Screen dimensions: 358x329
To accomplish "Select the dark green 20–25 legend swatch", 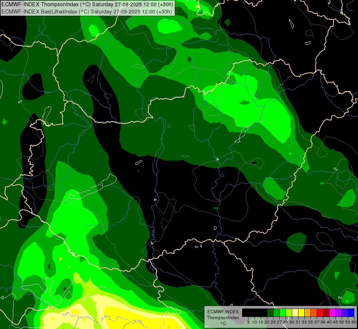I will click(270, 313).
